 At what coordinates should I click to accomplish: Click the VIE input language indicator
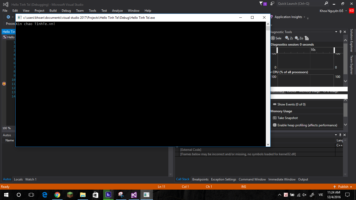coord(321,195)
